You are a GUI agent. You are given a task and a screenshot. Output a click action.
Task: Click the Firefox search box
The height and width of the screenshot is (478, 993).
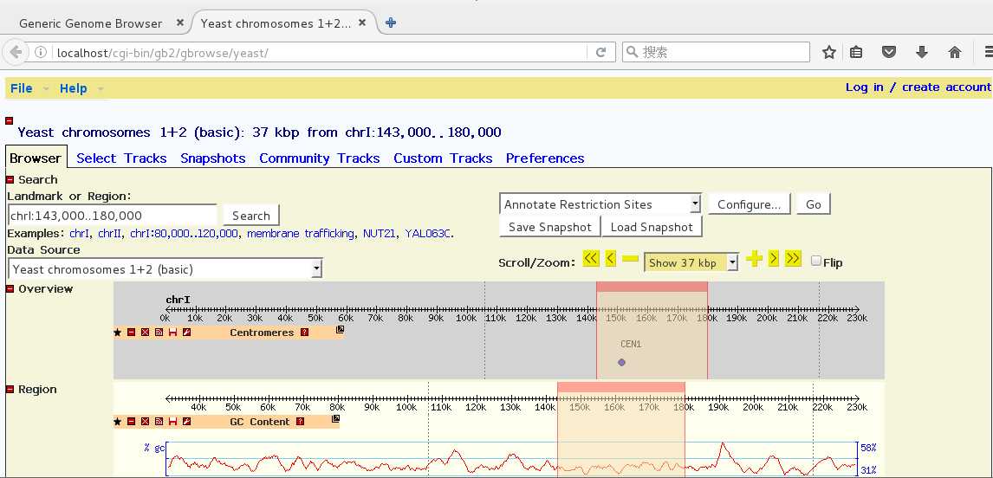point(716,53)
